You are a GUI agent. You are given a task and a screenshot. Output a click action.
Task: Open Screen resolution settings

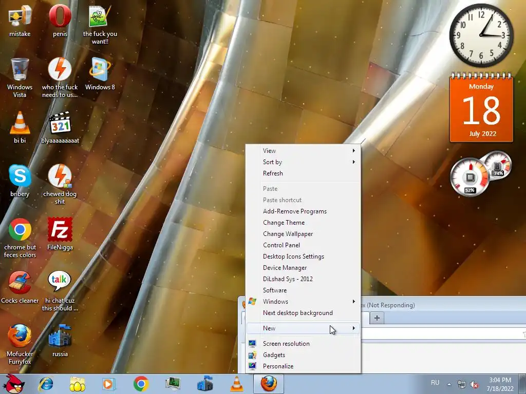coord(303,344)
